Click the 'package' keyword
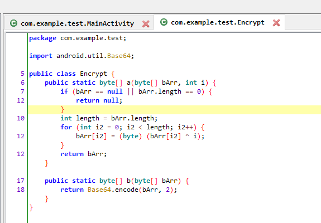 (42, 38)
